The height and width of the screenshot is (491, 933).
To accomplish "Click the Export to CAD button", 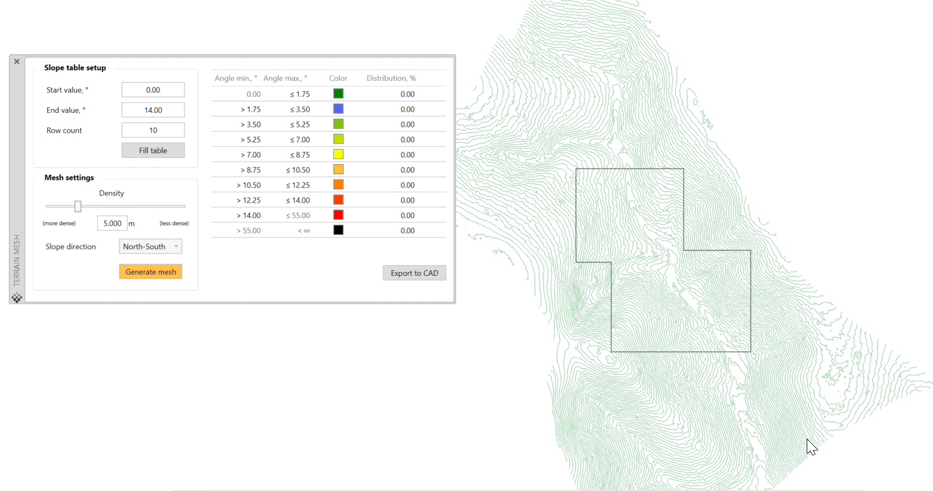I will [x=414, y=273].
